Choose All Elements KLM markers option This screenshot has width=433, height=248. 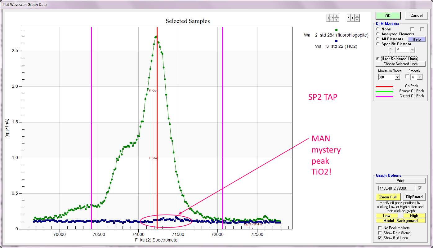tap(377, 39)
